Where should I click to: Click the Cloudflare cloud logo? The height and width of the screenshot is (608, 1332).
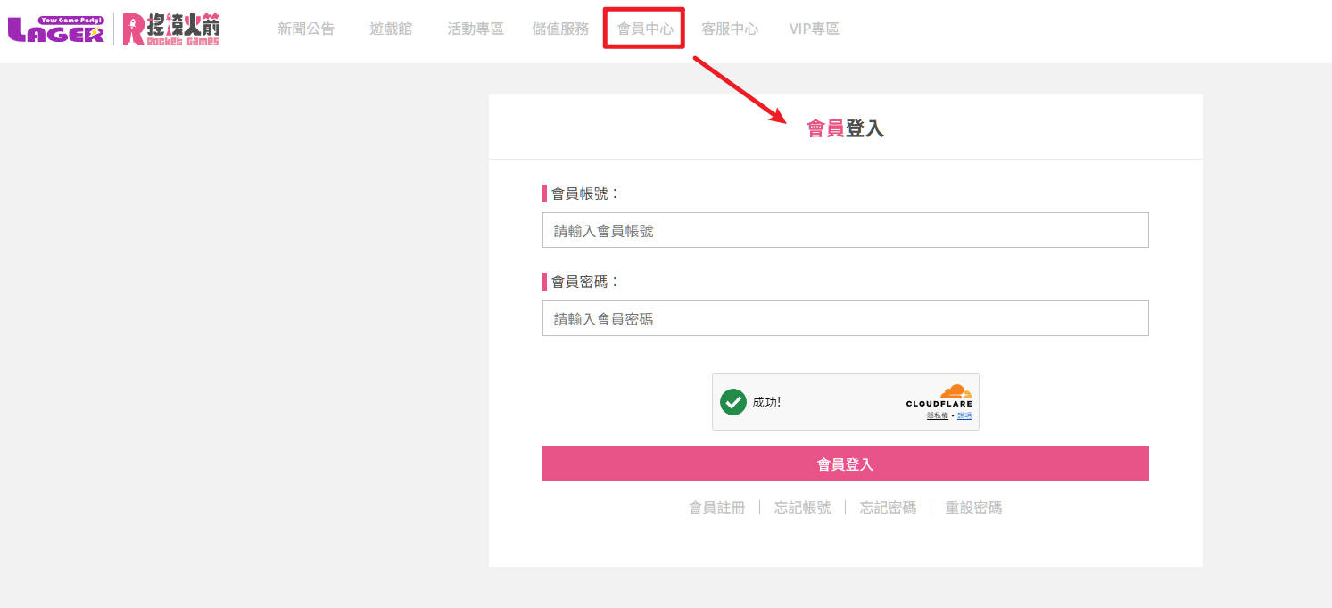pyautogui.click(x=956, y=391)
